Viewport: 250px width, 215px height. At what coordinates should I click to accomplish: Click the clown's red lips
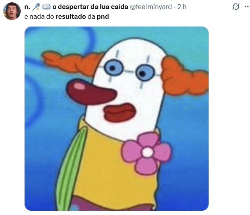(120, 112)
